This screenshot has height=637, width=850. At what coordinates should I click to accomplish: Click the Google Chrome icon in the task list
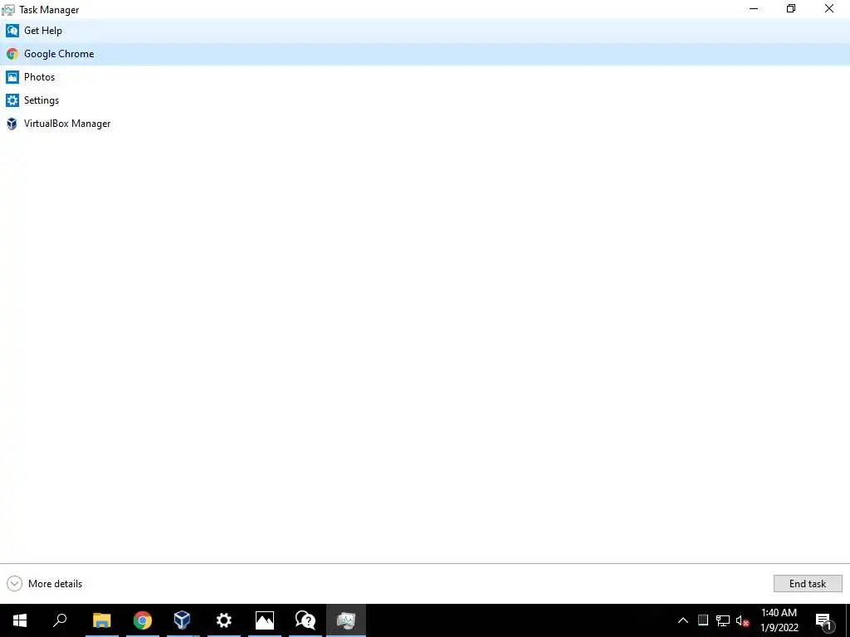click(12, 54)
